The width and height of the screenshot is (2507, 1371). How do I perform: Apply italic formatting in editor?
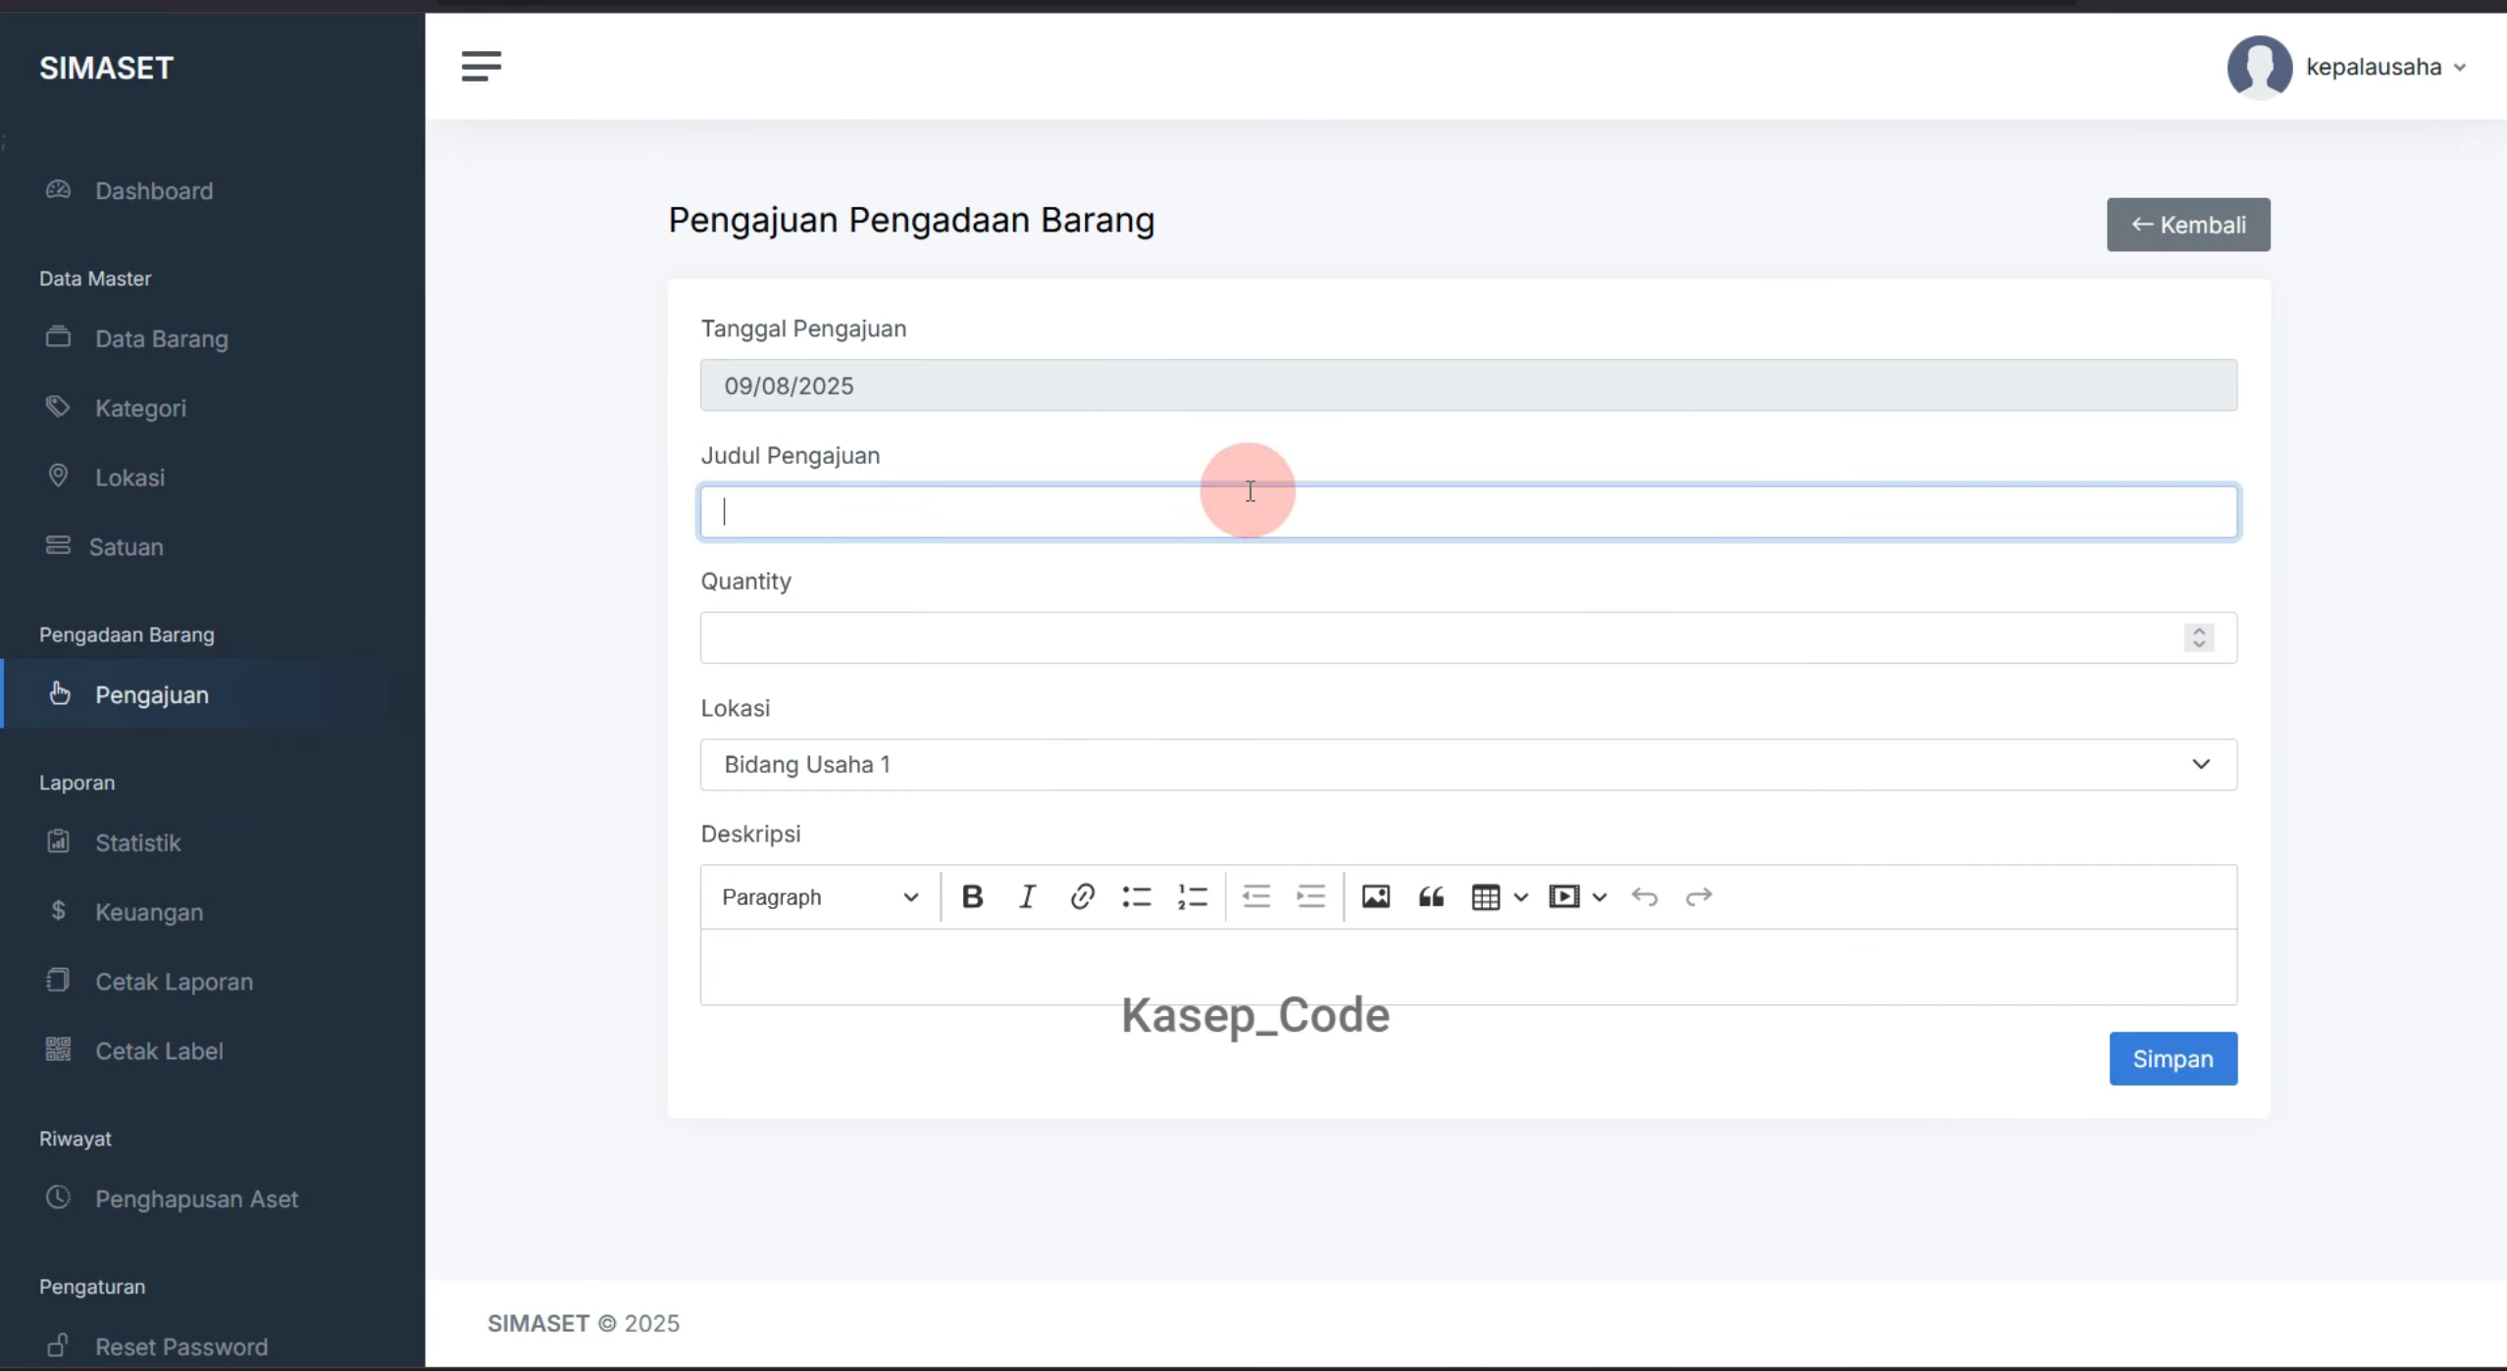[1027, 896]
